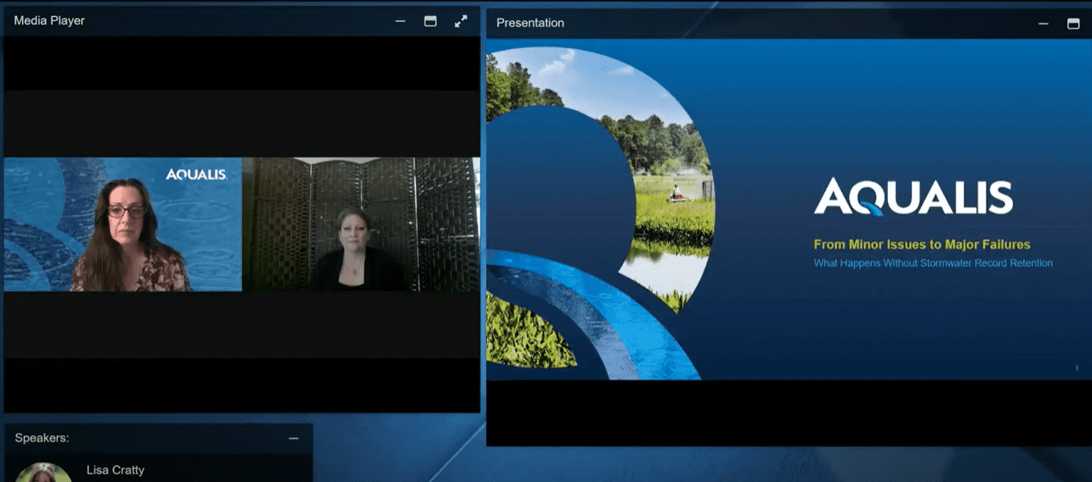Minimize the Media Player panel

[400, 21]
